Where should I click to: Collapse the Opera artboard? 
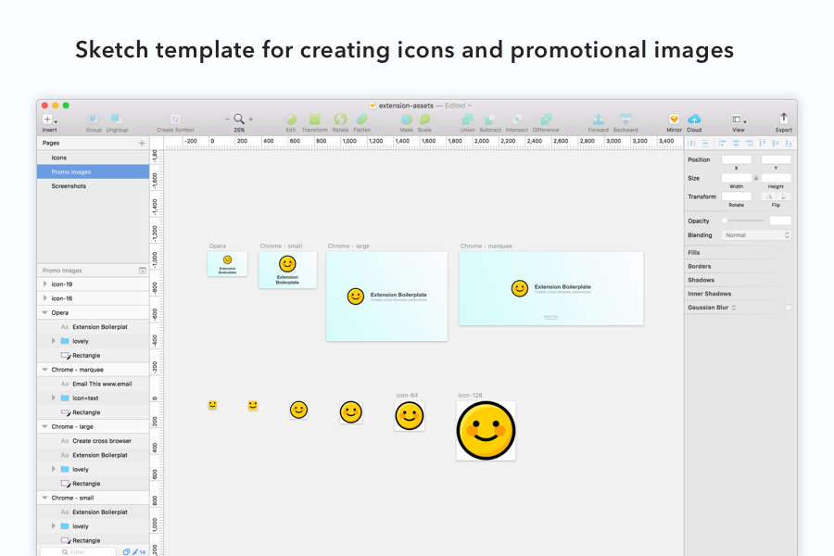pyautogui.click(x=45, y=313)
